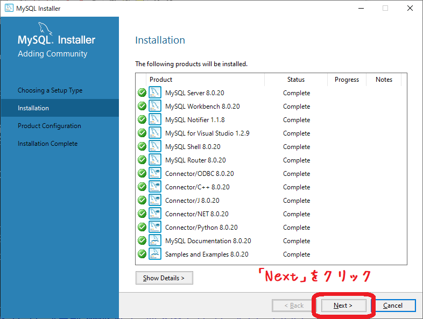423x319 pixels.
Task: Expand Show Details >
Action: (x=164, y=278)
